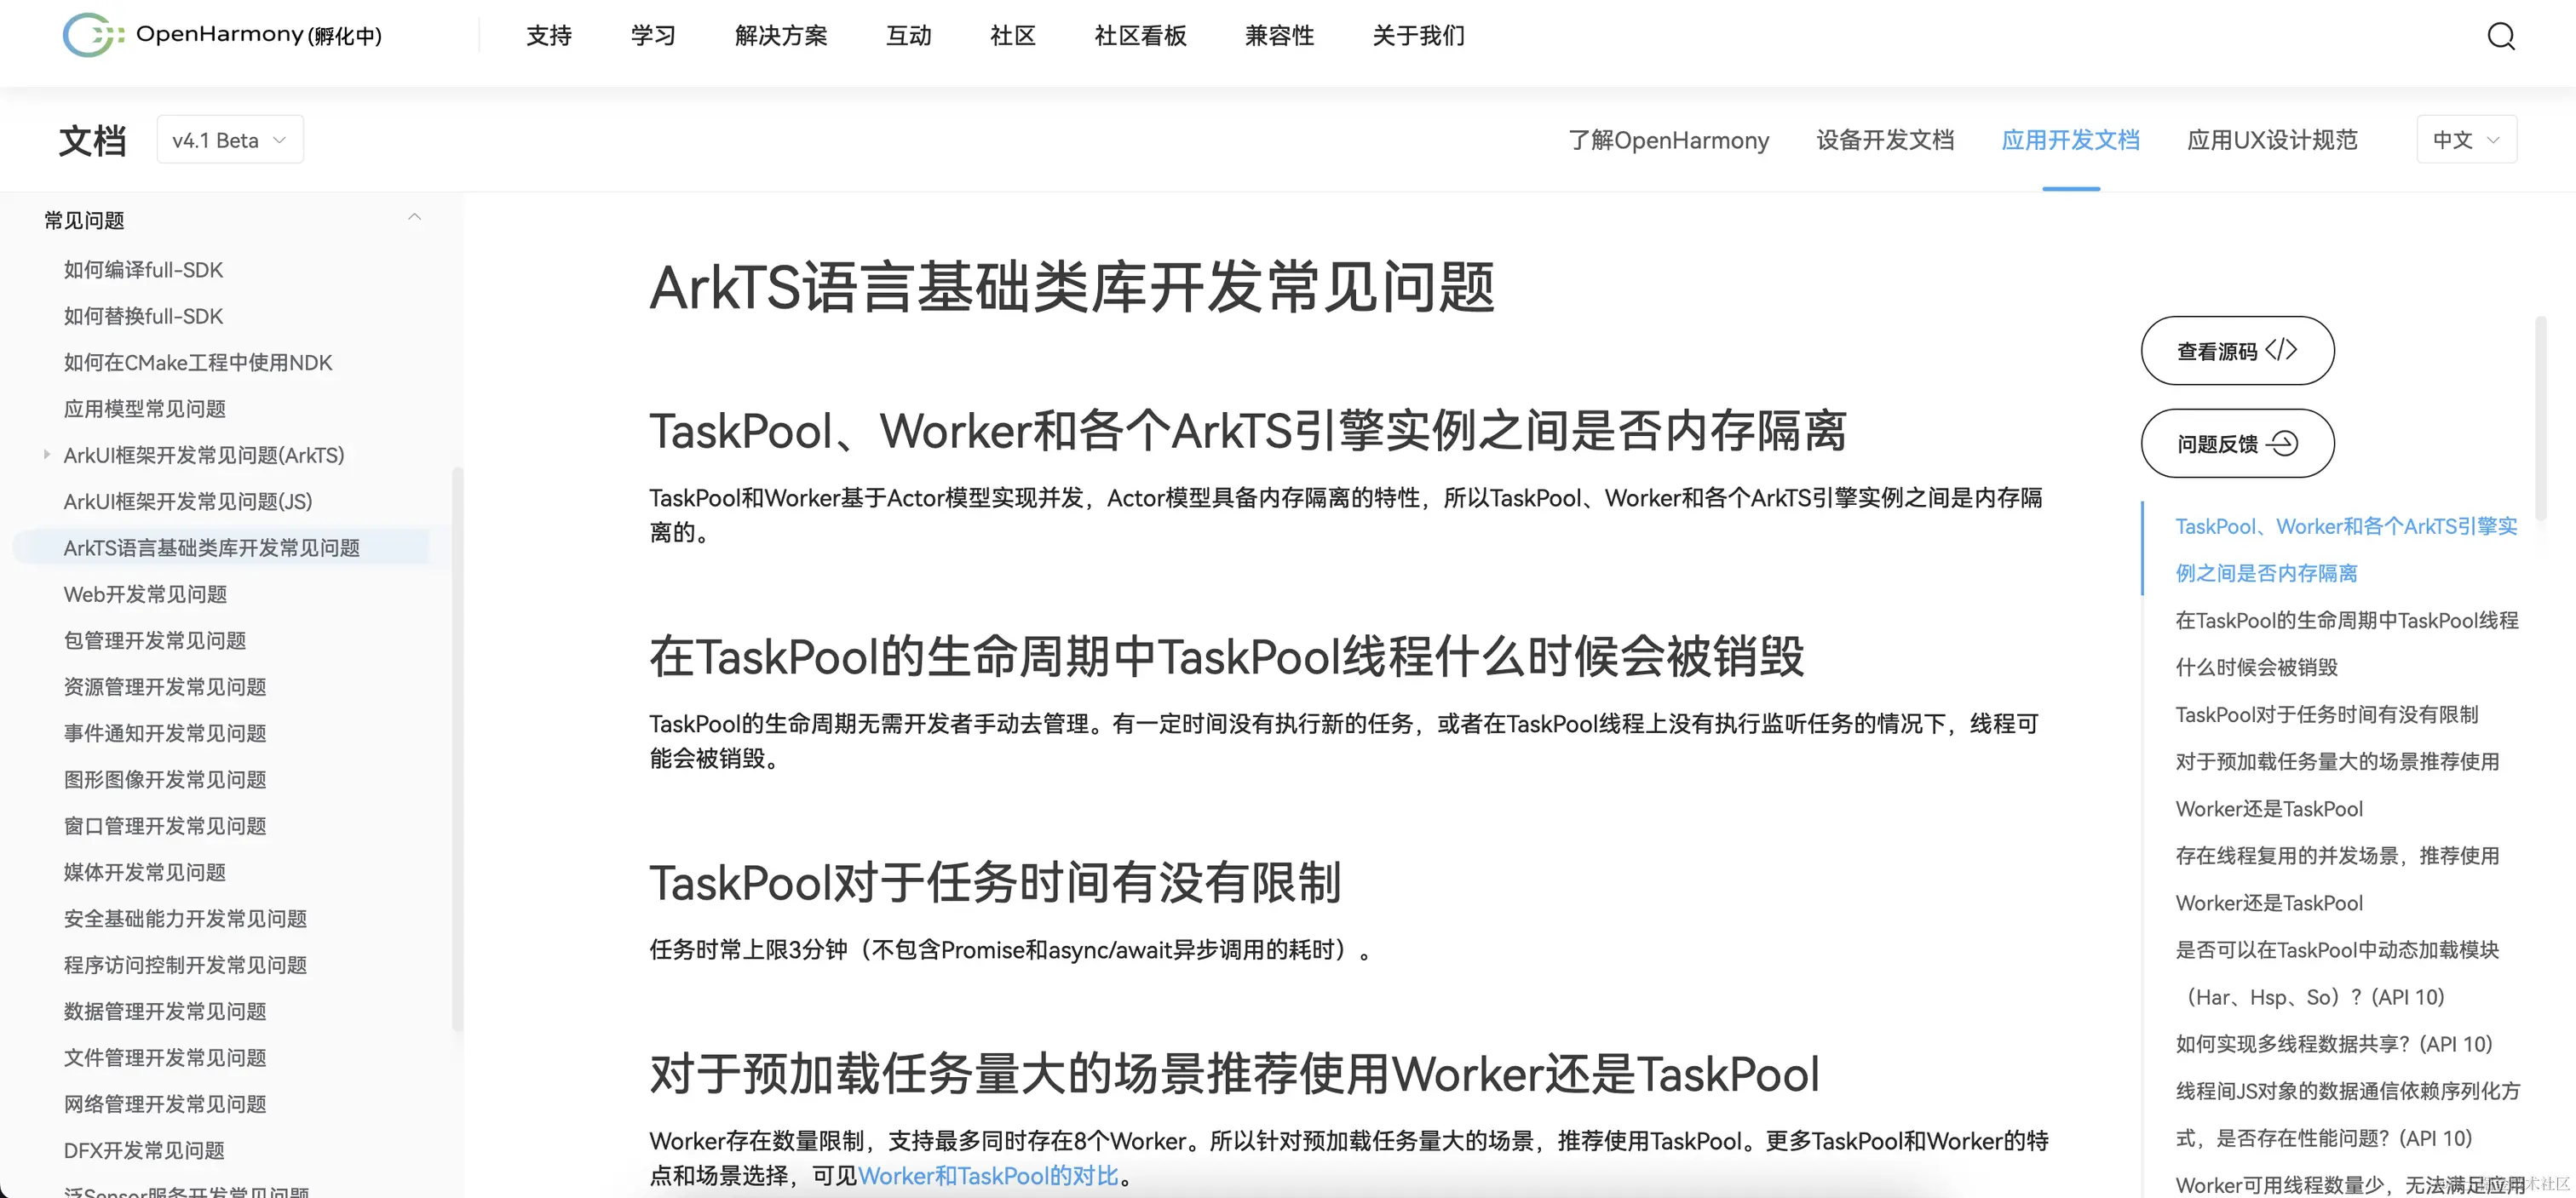Click the left sidebar scrollbar thumb
2576x1198 pixels.
click(458, 749)
